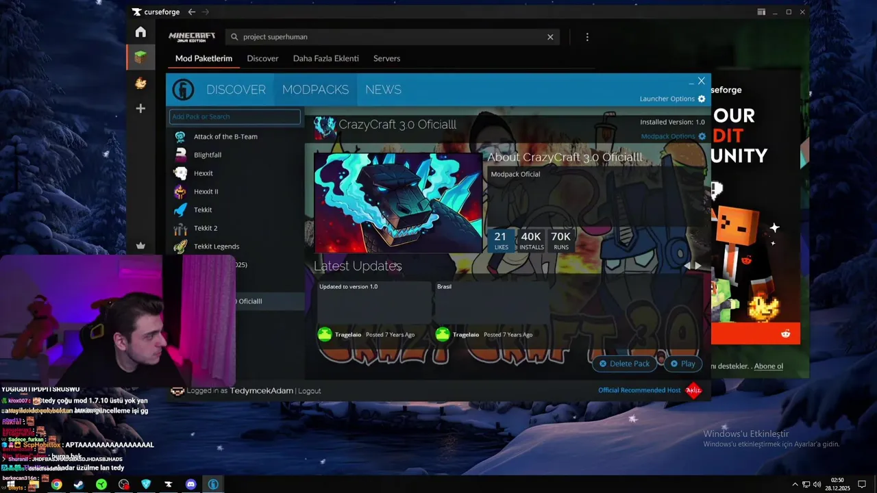Switch to Mod Paketlerim tab
This screenshot has width=877, height=493.
203,58
